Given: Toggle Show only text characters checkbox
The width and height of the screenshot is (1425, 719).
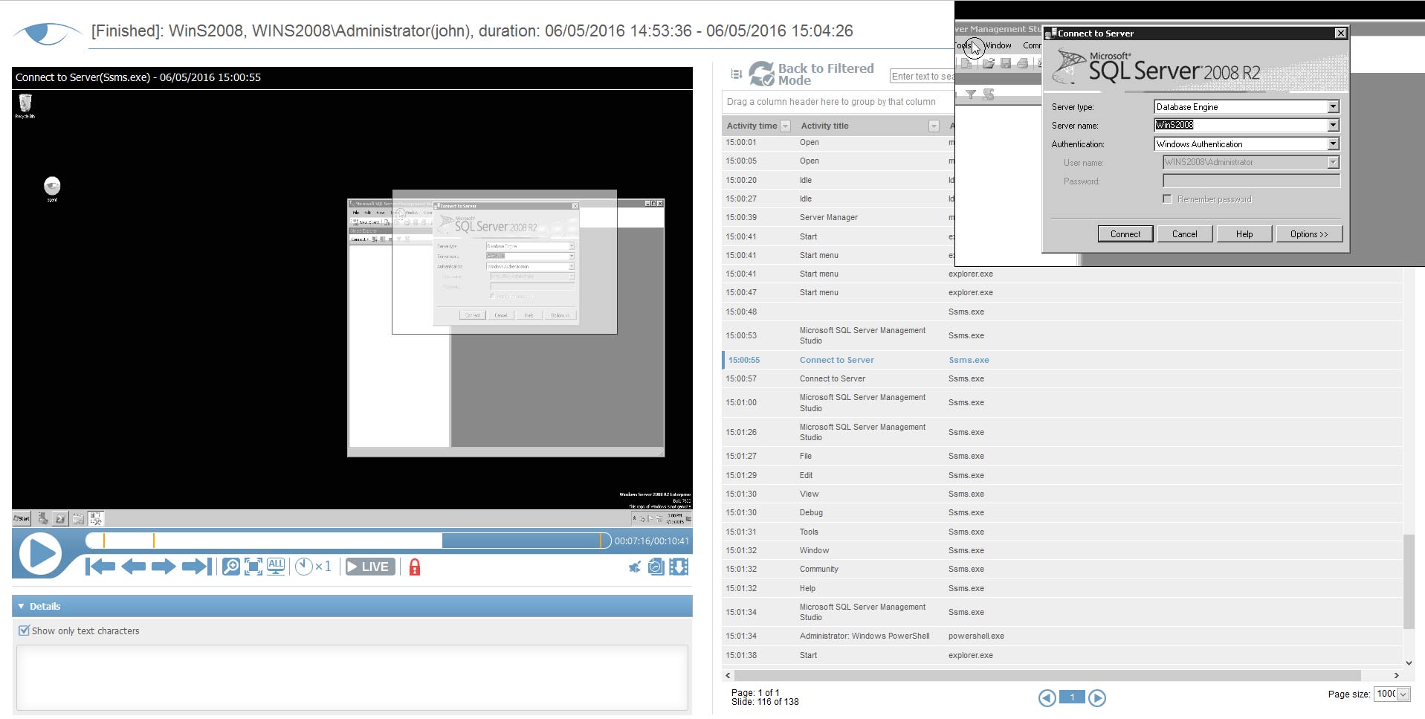Looking at the screenshot, I should (x=24, y=631).
